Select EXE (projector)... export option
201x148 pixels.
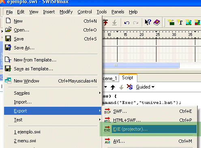pyautogui.click(x=150, y=129)
